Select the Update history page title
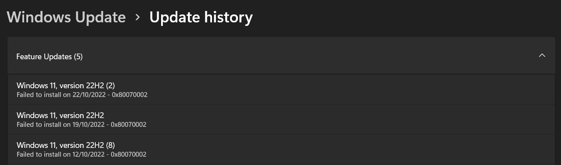Image resolution: width=561 pixels, height=165 pixels. click(x=201, y=17)
